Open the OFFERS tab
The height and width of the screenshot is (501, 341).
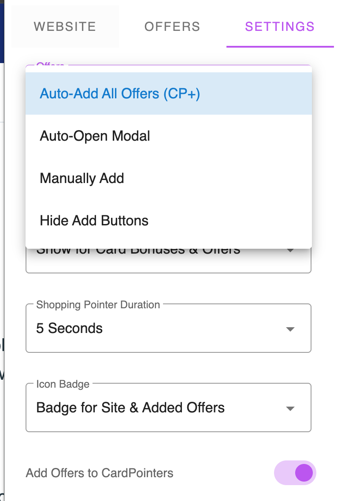(172, 26)
